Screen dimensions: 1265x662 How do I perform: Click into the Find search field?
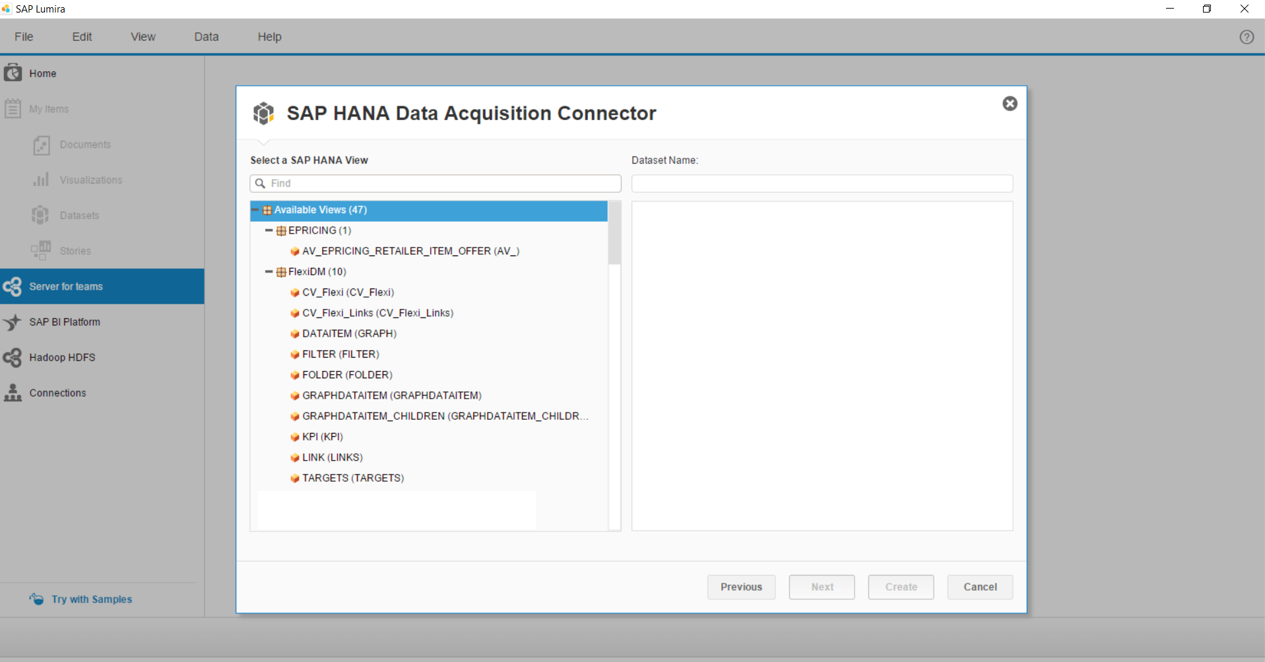pos(436,183)
